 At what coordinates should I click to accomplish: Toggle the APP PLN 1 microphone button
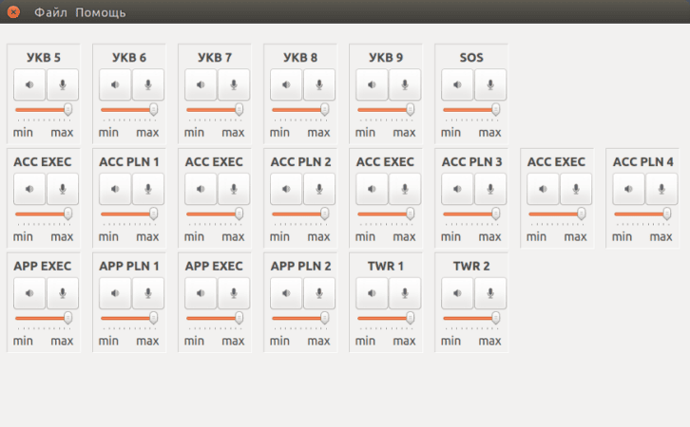point(148,293)
